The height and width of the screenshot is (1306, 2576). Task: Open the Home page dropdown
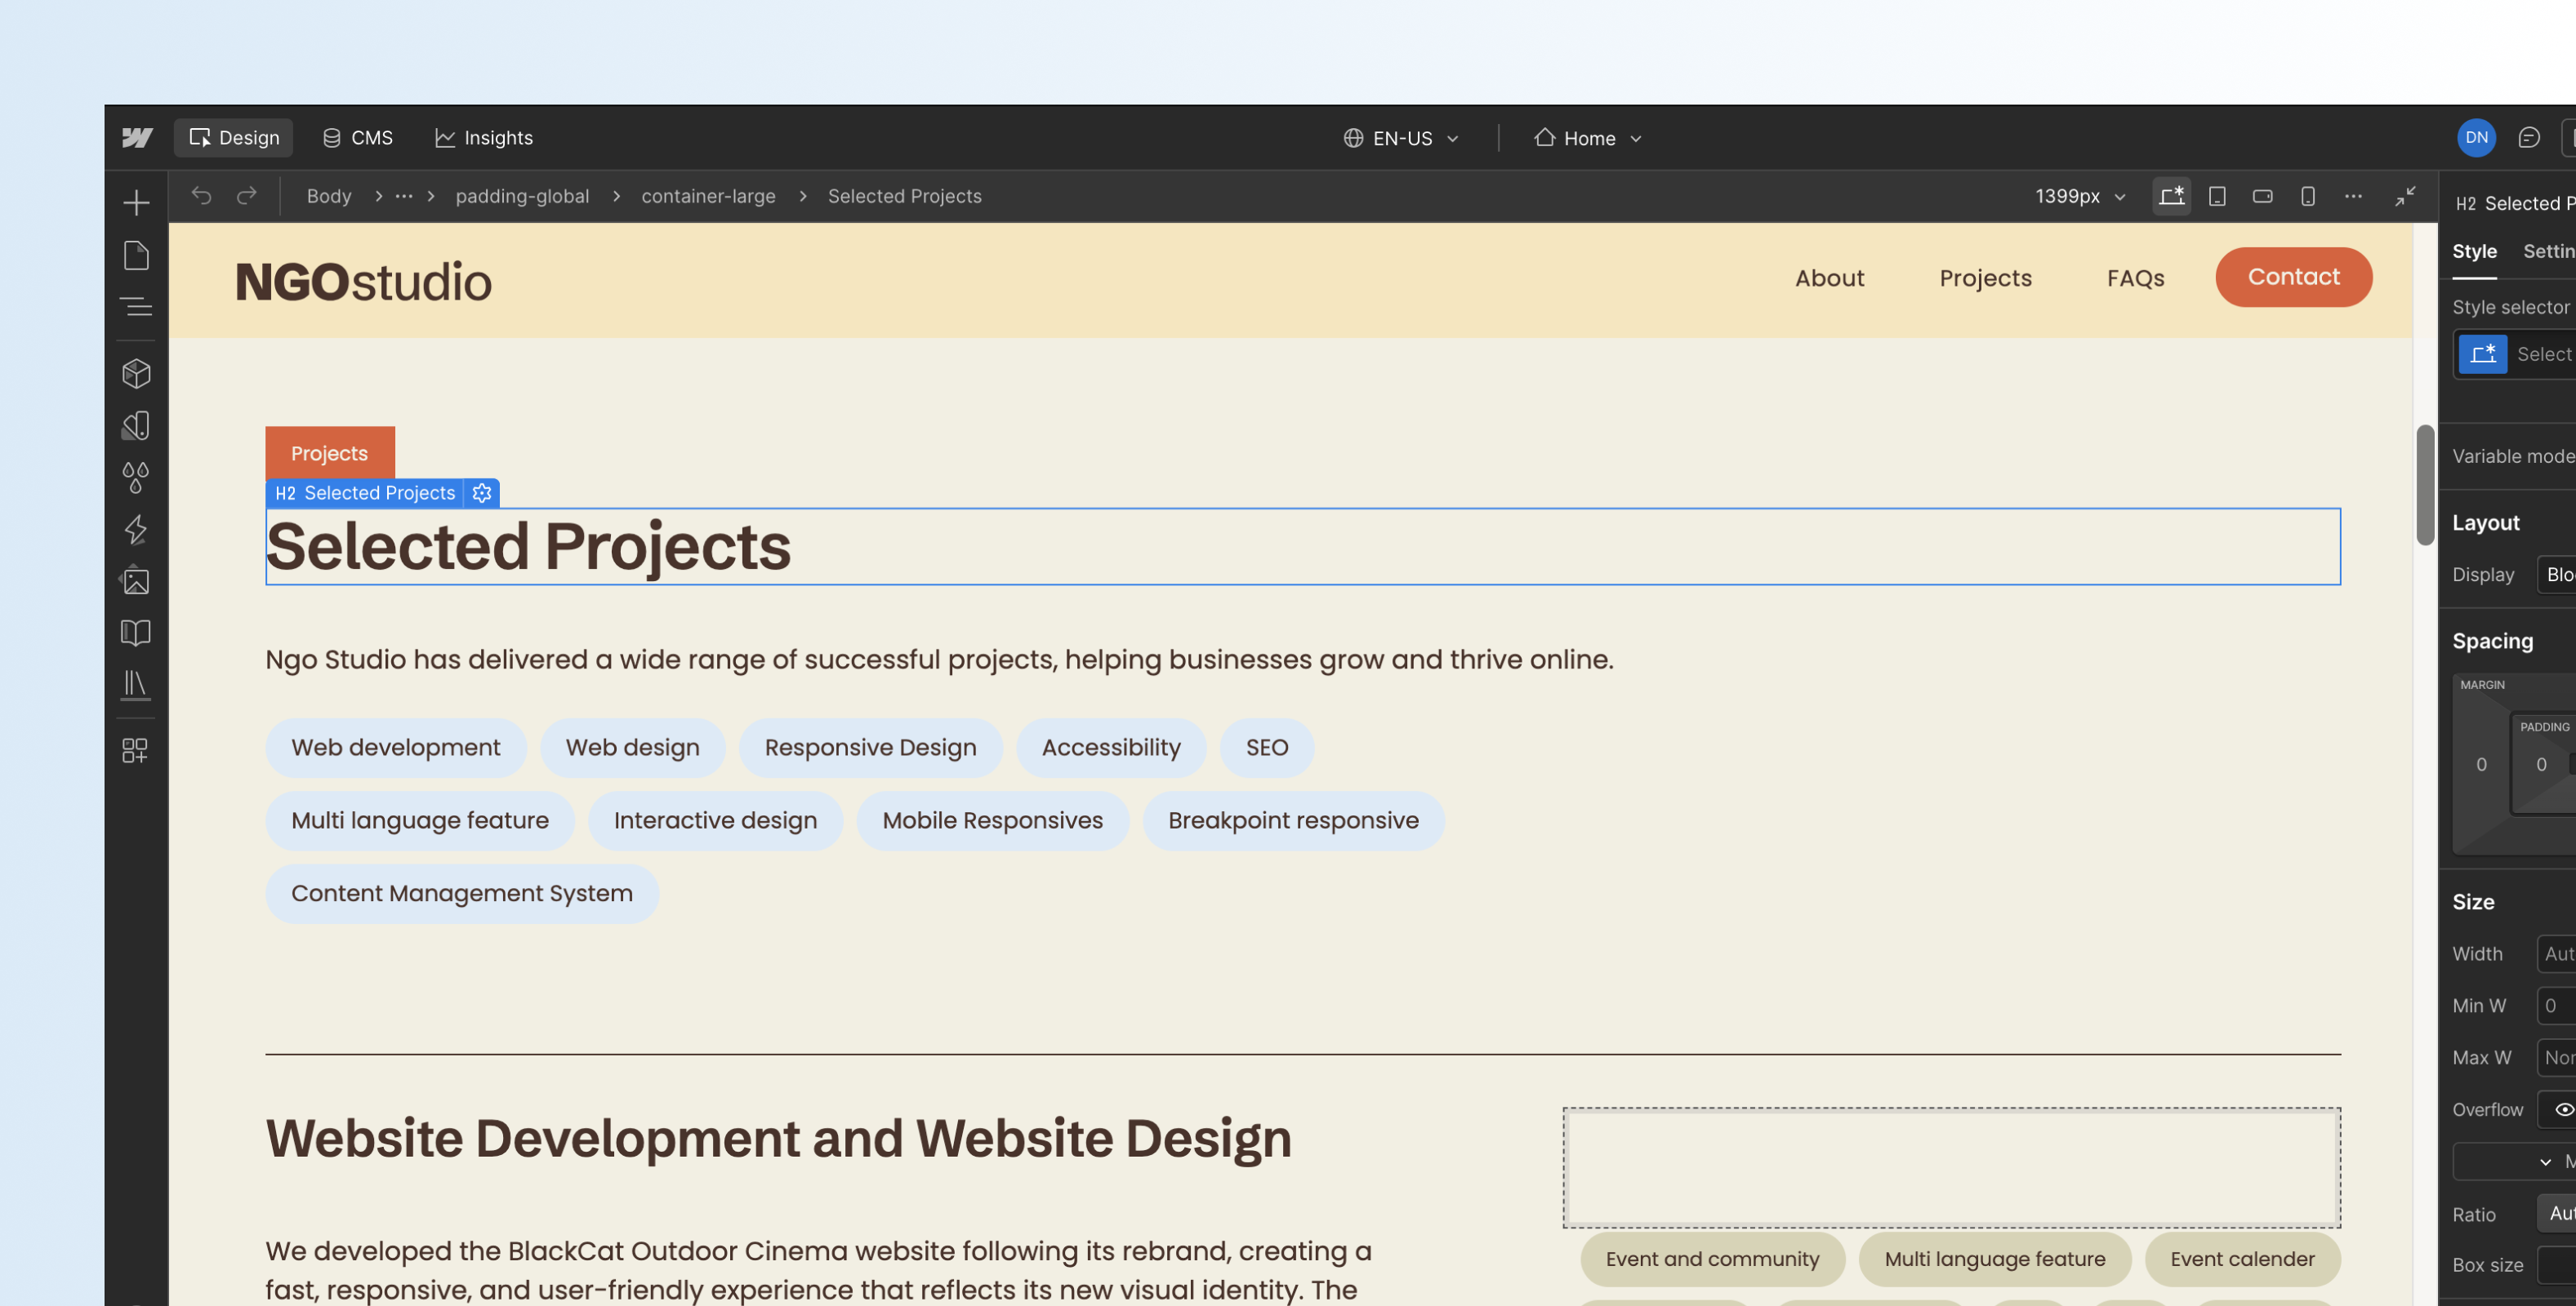click(1588, 138)
